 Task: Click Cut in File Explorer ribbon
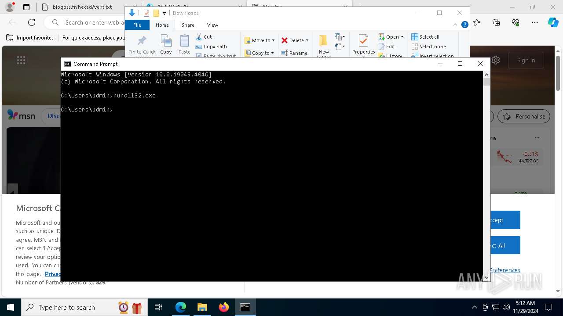click(x=204, y=37)
